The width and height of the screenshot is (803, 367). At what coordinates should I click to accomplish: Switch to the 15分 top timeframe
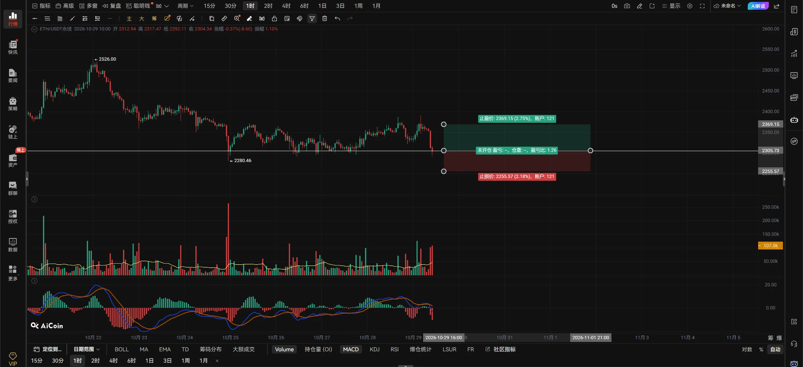209,6
